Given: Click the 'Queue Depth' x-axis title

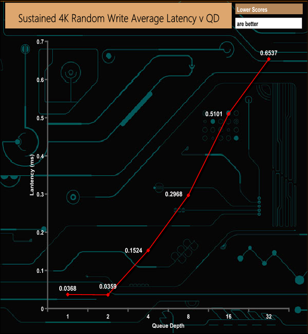Looking at the screenshot, I should [168, 325].
